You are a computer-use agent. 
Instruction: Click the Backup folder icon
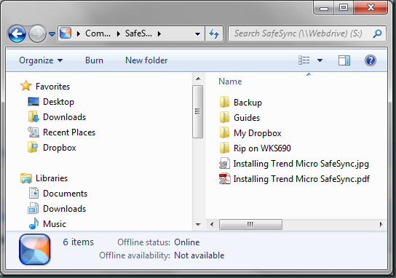pos(224,102)
